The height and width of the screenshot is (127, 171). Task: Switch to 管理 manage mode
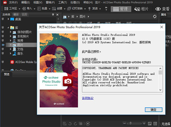coord(121,9)
